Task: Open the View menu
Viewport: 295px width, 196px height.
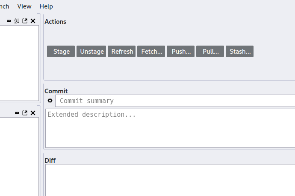Action: pyautogui.click(x=24, y=6)
